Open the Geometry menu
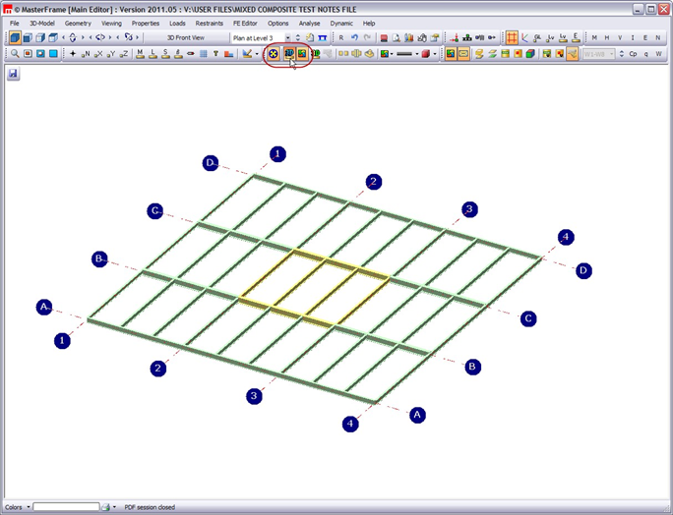Screen dimensions: 673x515 78,23
